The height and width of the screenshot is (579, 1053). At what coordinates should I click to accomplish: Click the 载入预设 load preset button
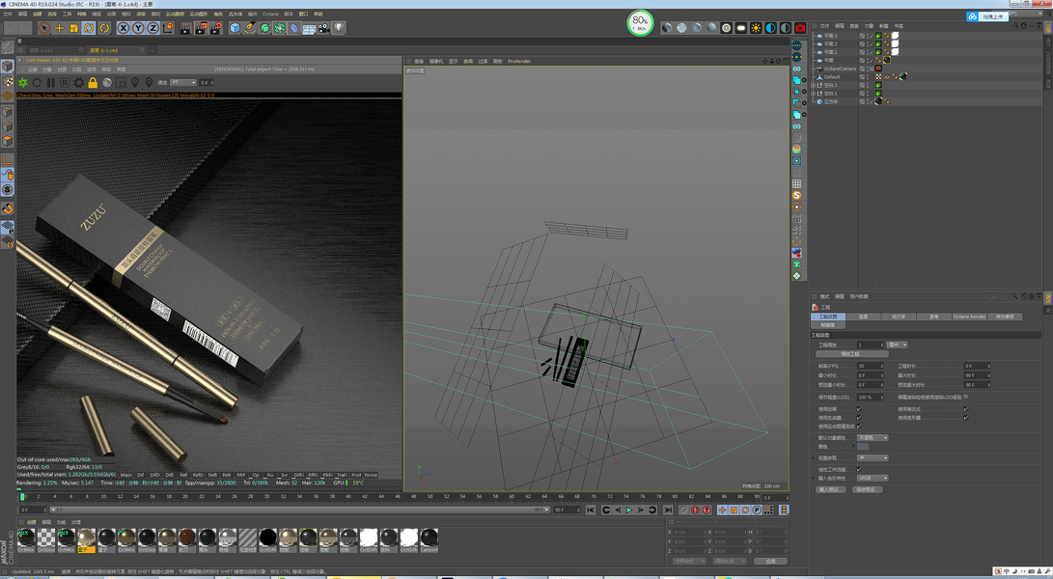tap(829, 489)
